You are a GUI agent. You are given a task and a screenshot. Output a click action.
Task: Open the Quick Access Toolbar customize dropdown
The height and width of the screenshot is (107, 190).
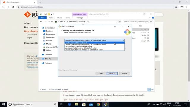coord(52,14)
